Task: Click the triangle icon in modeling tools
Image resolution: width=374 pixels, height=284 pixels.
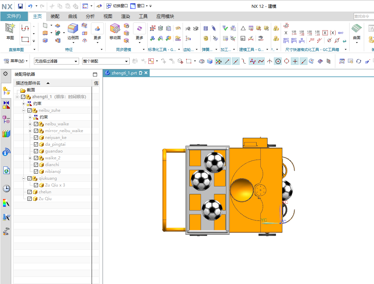Action: tap(243, 29)
